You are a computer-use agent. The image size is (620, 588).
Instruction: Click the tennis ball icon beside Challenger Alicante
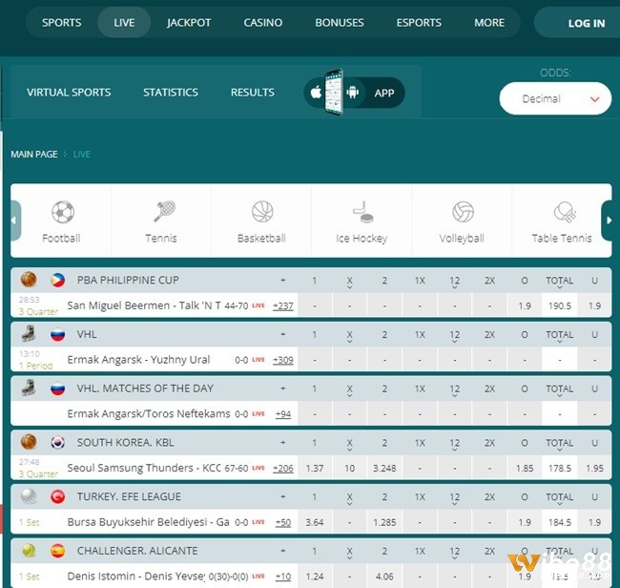tap(29, 551)
